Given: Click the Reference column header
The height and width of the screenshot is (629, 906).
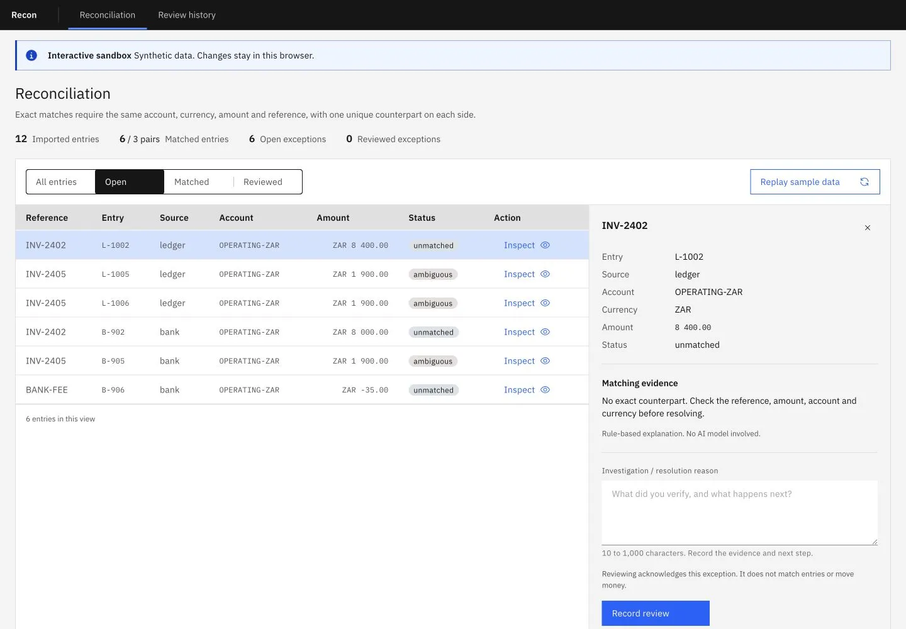Looking at the screenshot, I should [47, 218].
